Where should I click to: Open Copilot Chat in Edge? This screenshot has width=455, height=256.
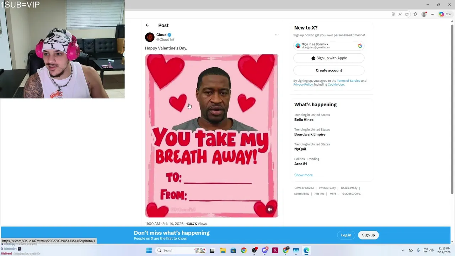[x=445, y=14]
